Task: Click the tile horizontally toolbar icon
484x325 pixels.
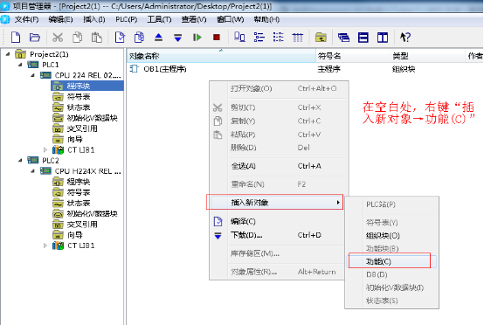Action: pyautogui.click(x=363, y=38)
